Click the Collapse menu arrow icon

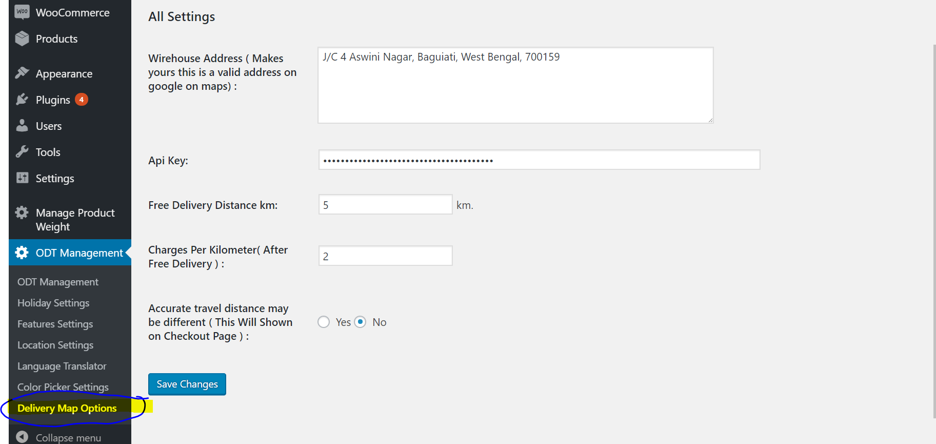pos(22,437)
